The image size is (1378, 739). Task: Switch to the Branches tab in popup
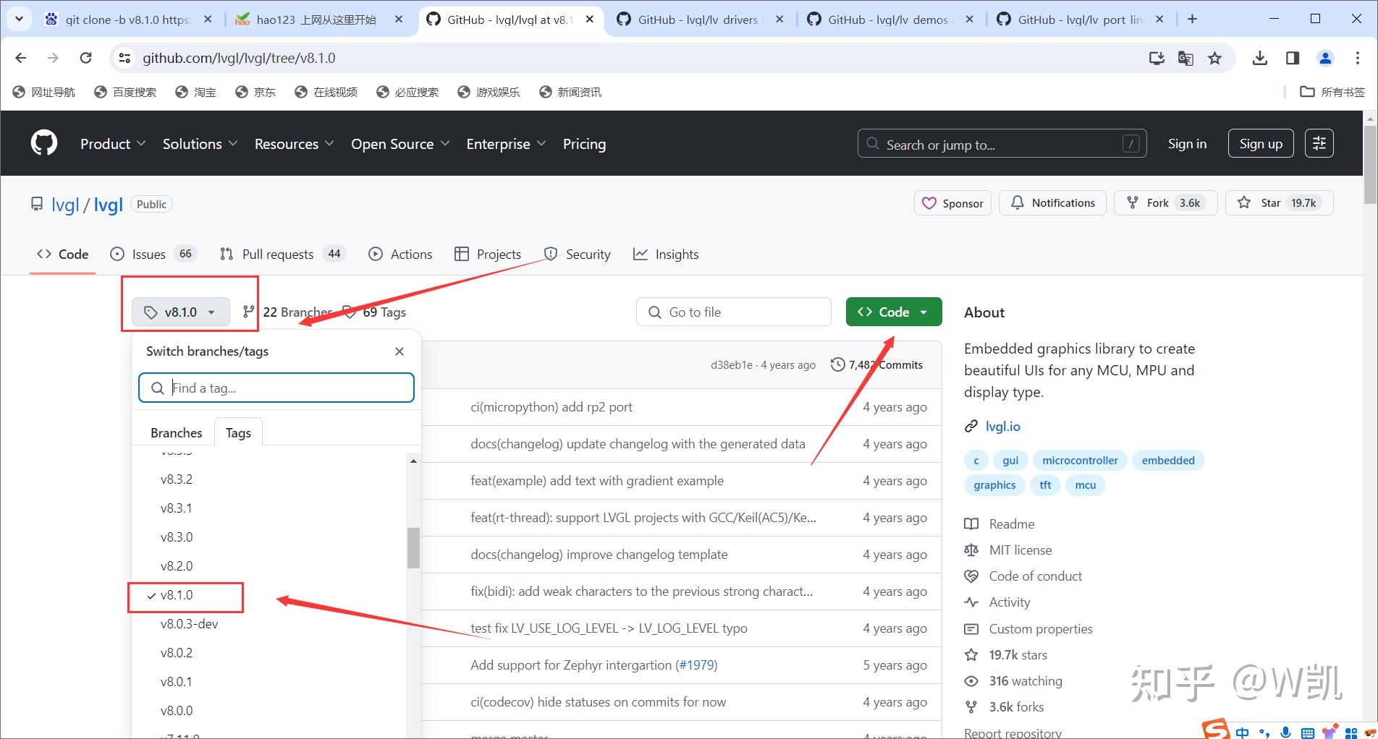[176, 432]
